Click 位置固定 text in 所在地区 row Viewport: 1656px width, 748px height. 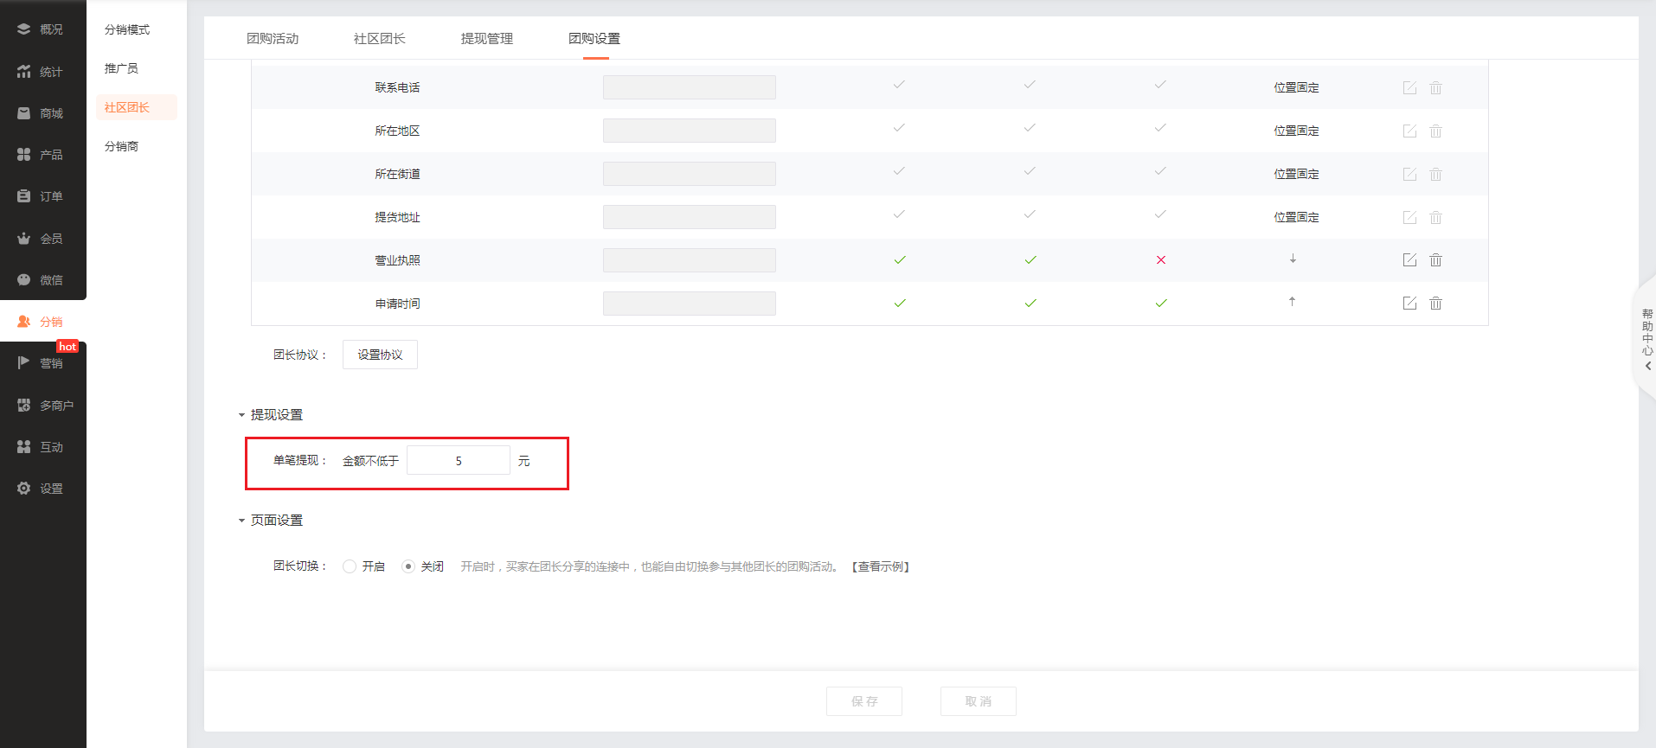1296,131
